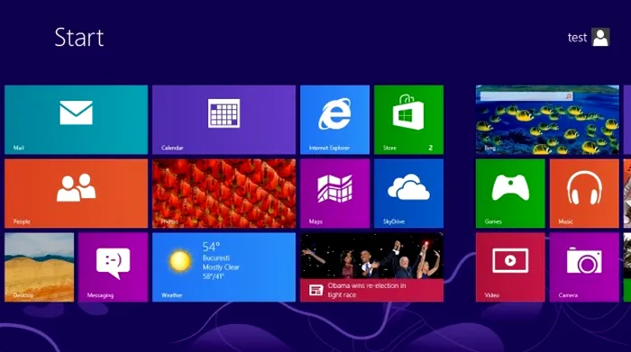Open the Music headphones tile
The height and width of the screenshot is (352, 631).
tap(584, 194)
